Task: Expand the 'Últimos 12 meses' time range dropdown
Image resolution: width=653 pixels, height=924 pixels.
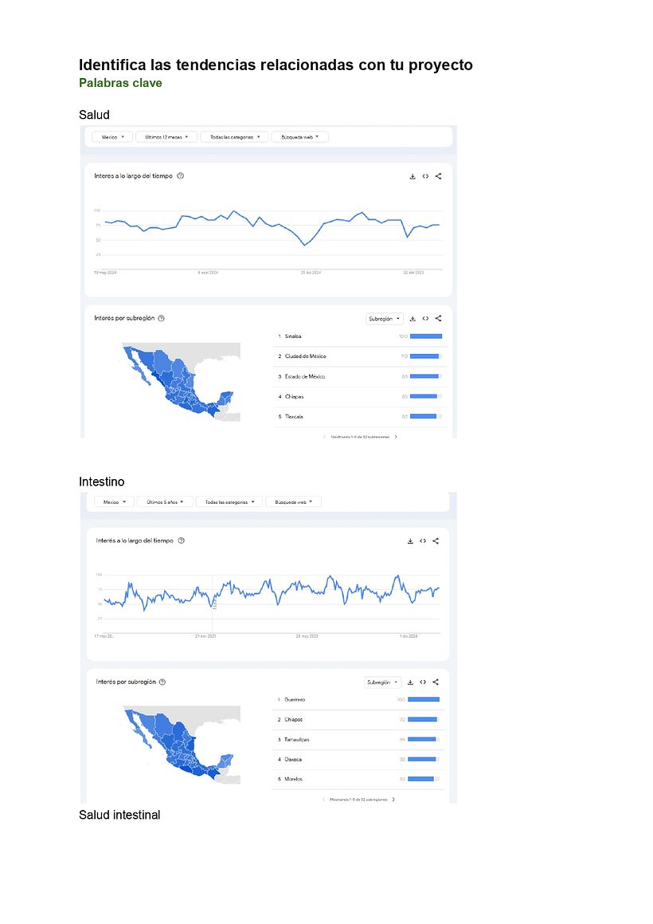Action: pyautogui.click(x=166, y=136)
